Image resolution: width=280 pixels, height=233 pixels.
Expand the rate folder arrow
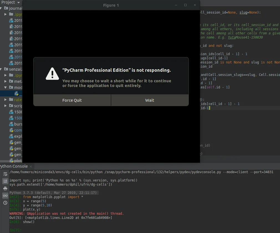tap(5, 99)
